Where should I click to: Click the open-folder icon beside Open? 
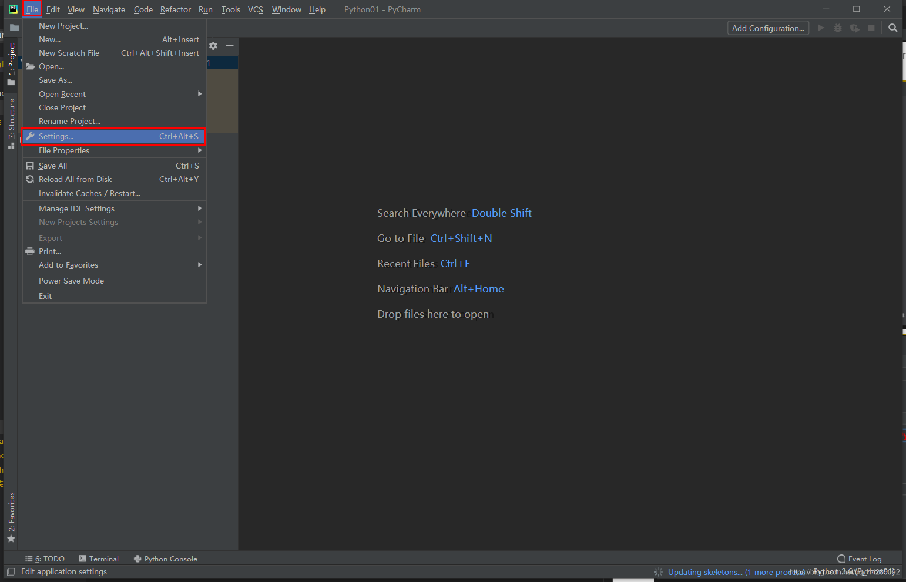[30, 66]
